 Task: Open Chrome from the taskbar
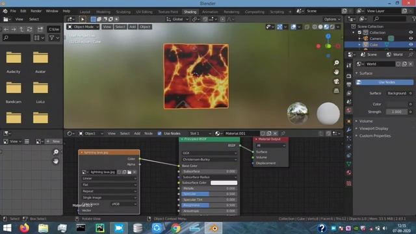(x=175, y=228)
